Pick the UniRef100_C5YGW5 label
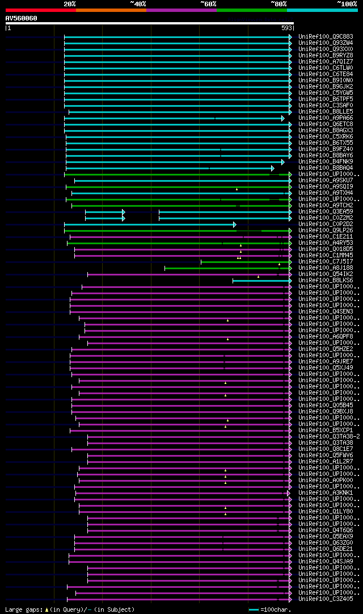363x614 pixels. pyautogui.click(x=326, y=93)
